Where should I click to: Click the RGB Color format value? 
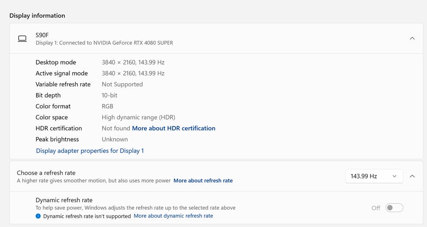tap(108, 106)
